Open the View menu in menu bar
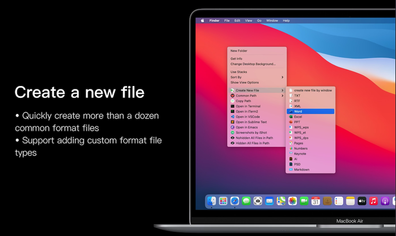Image resolution: width=396 pixels, height=236 pixels. click(249, 21)
